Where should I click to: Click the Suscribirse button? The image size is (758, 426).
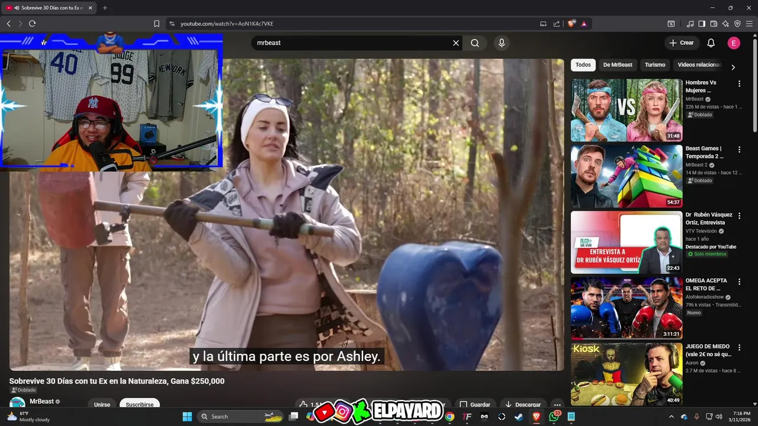140,404
